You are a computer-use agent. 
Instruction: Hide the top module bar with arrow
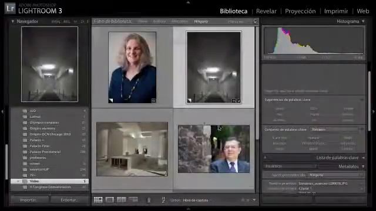coord(188,2)
